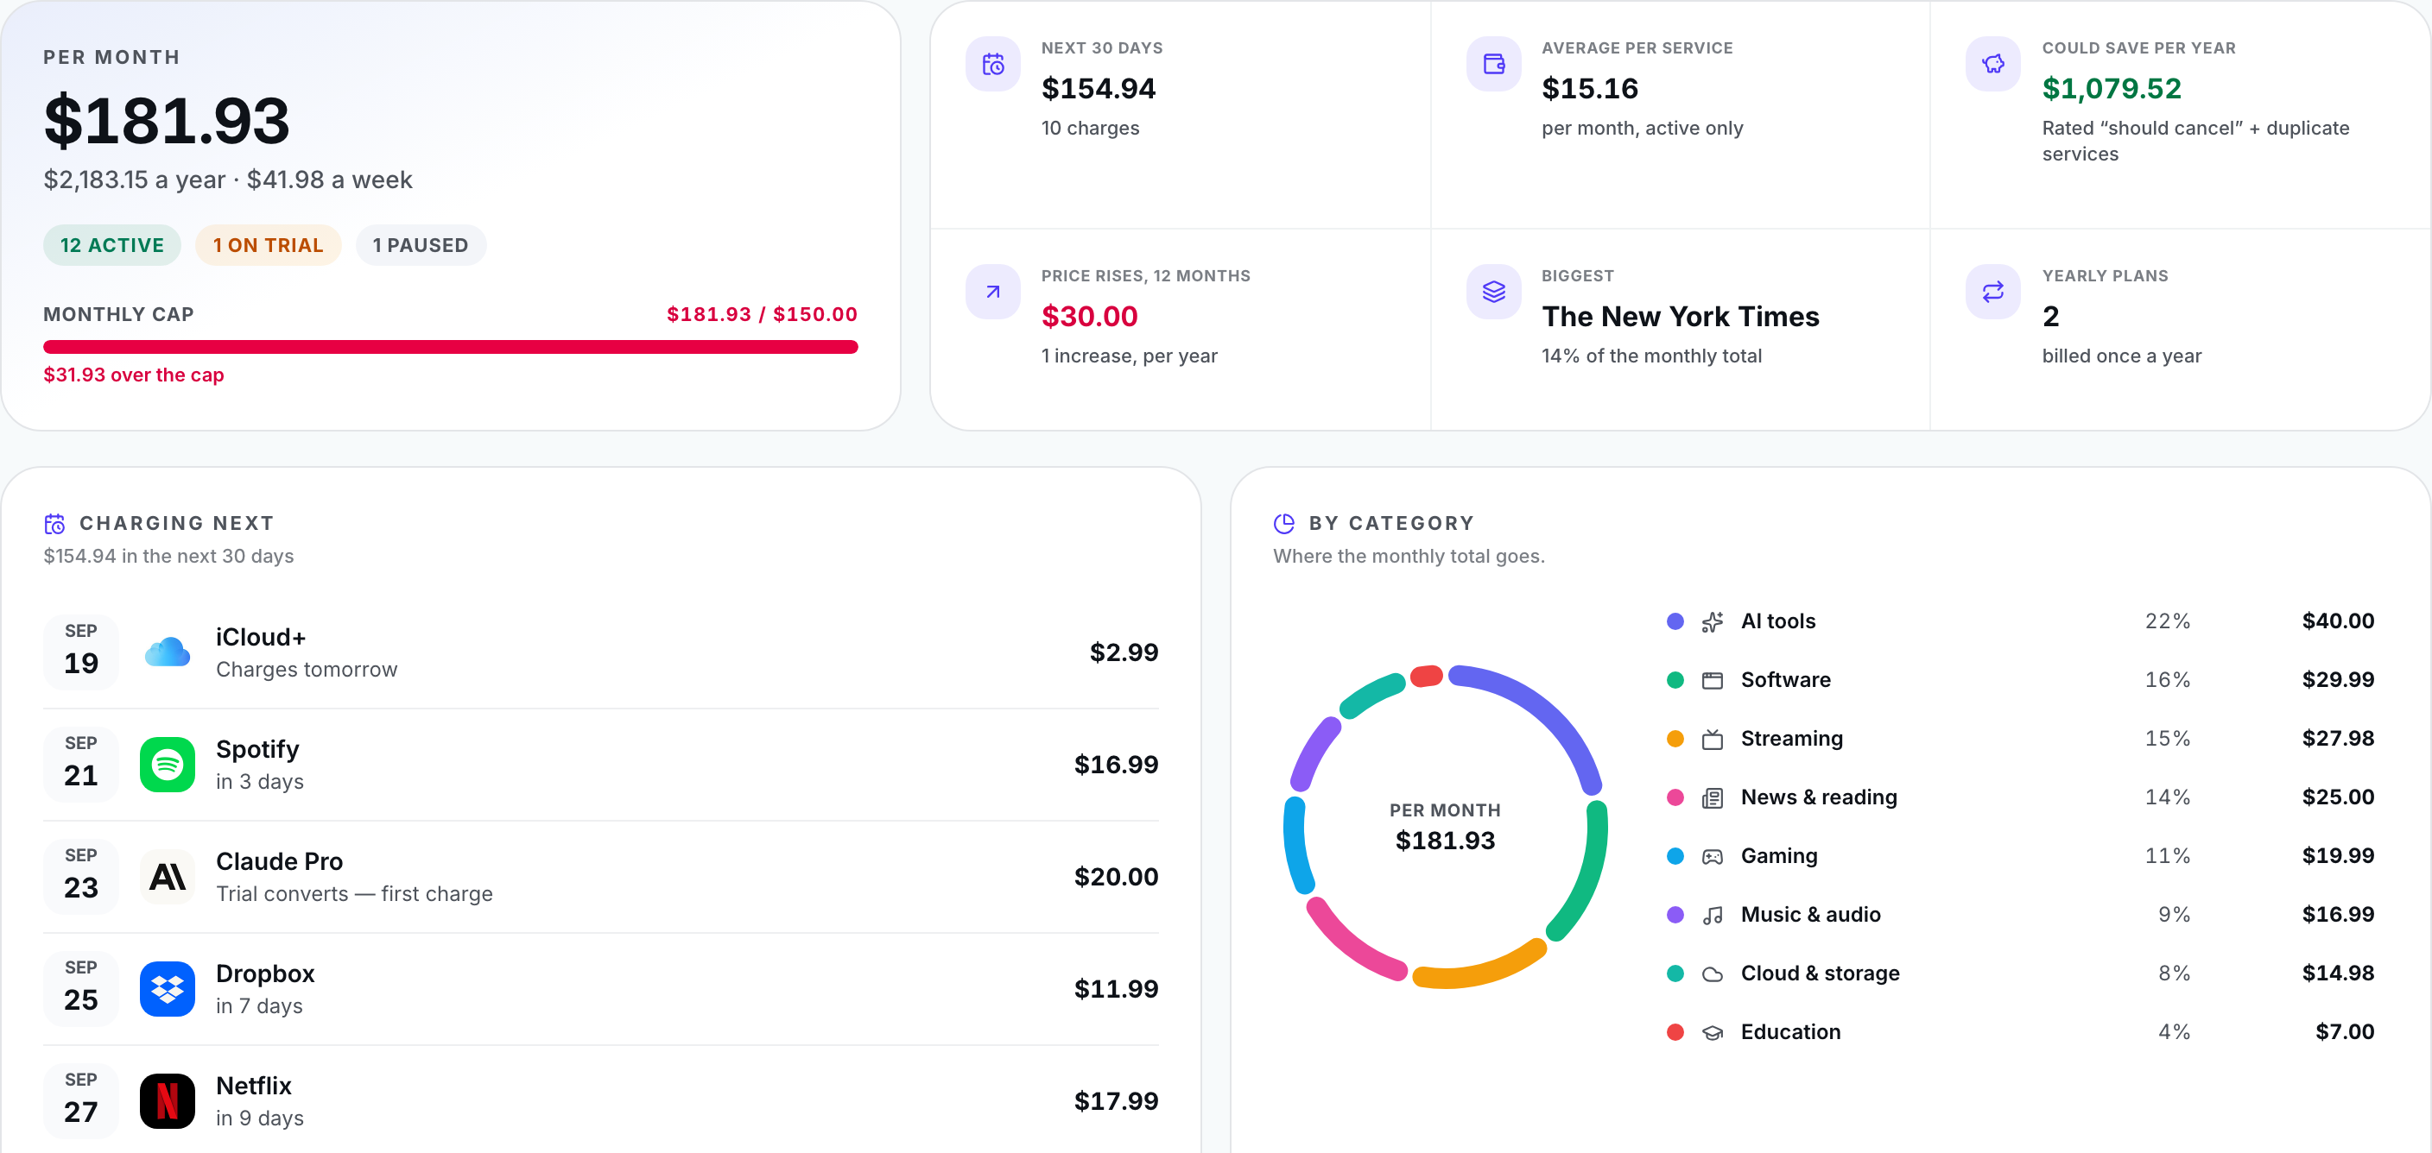Click the indigo color dot for AI tools
This screenshot has width=2432, height=1153.
coord(1675,621)
